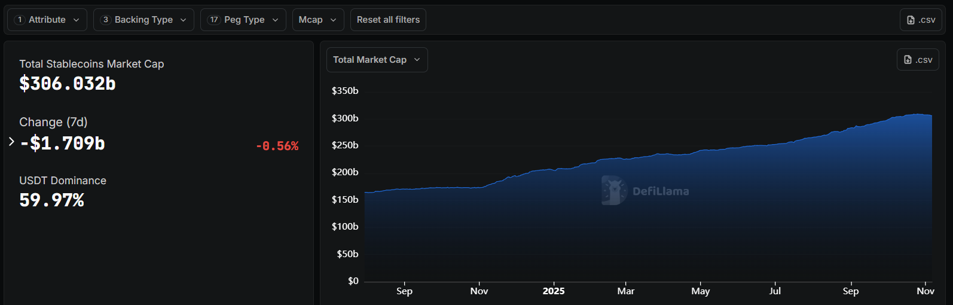This screenshot has height=305, width=953.
Task: Open the Peg Type filter dropdown
Action: 243,20
